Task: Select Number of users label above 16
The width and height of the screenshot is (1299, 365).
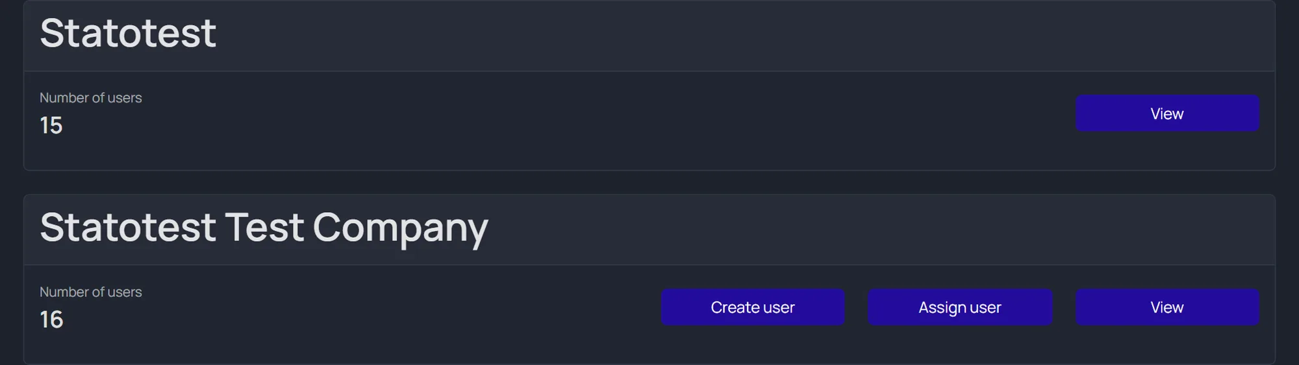Action: (x=91, y=292)
